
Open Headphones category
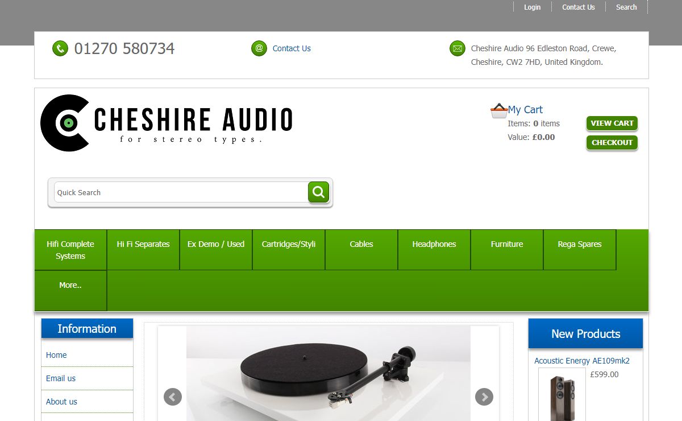click(x=434, y=250)
